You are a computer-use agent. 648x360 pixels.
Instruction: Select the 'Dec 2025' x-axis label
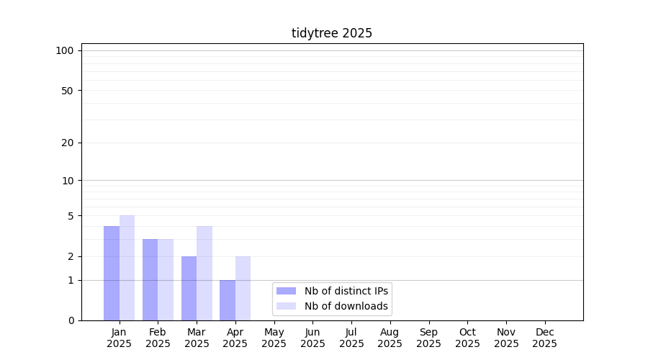pyautogui.click(x=544, y=338)
